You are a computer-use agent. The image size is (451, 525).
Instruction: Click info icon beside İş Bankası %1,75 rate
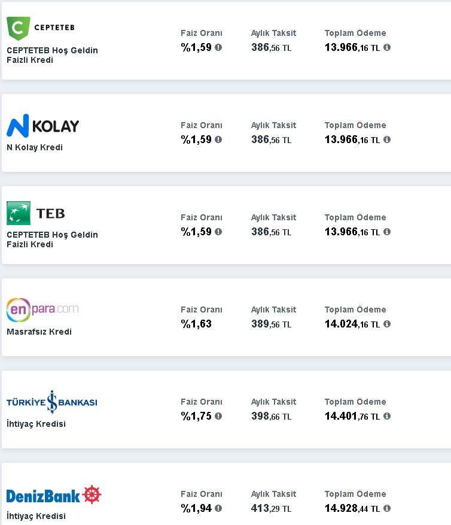point(218,416)
